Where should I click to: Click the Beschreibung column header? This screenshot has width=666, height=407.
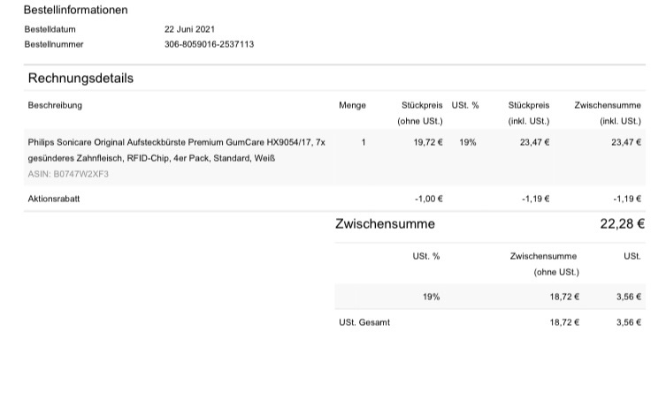(55, 105)
